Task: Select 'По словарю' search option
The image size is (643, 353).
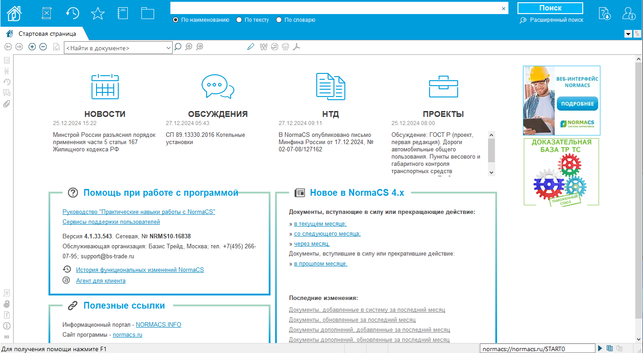Action: coord(279,20)
